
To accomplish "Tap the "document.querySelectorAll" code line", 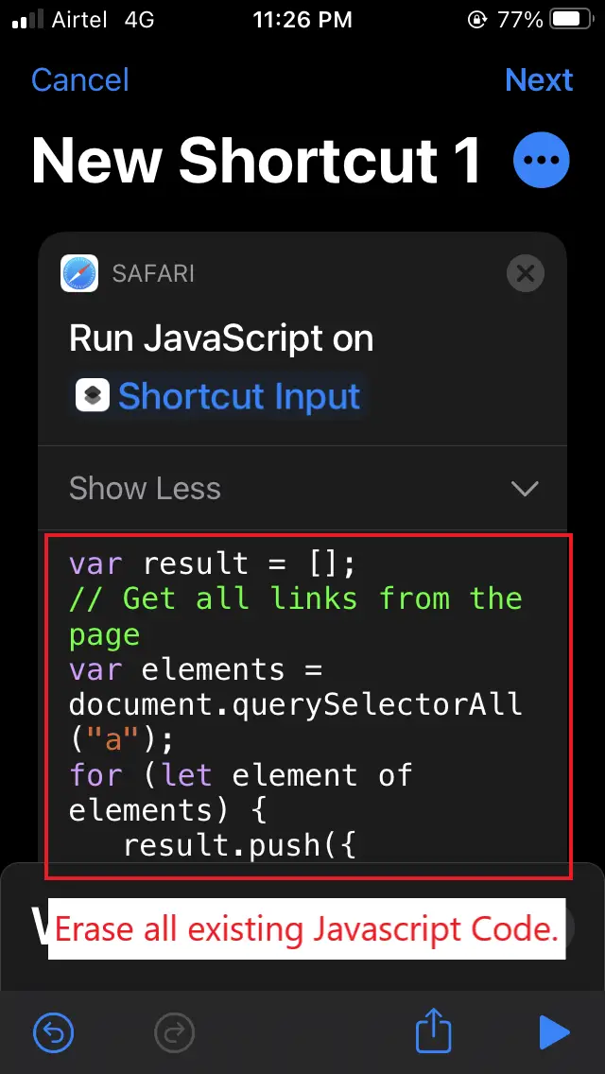I will click(296, 704).
